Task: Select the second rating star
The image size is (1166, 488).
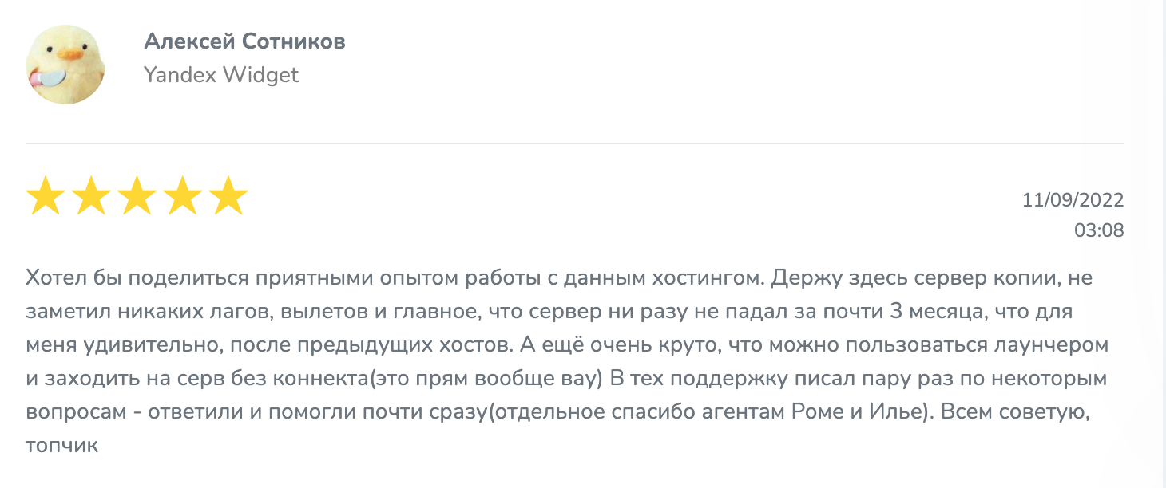Action: pos(91,197)
